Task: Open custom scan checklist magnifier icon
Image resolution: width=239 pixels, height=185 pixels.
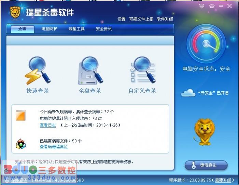Action: [x=143, y=70]
